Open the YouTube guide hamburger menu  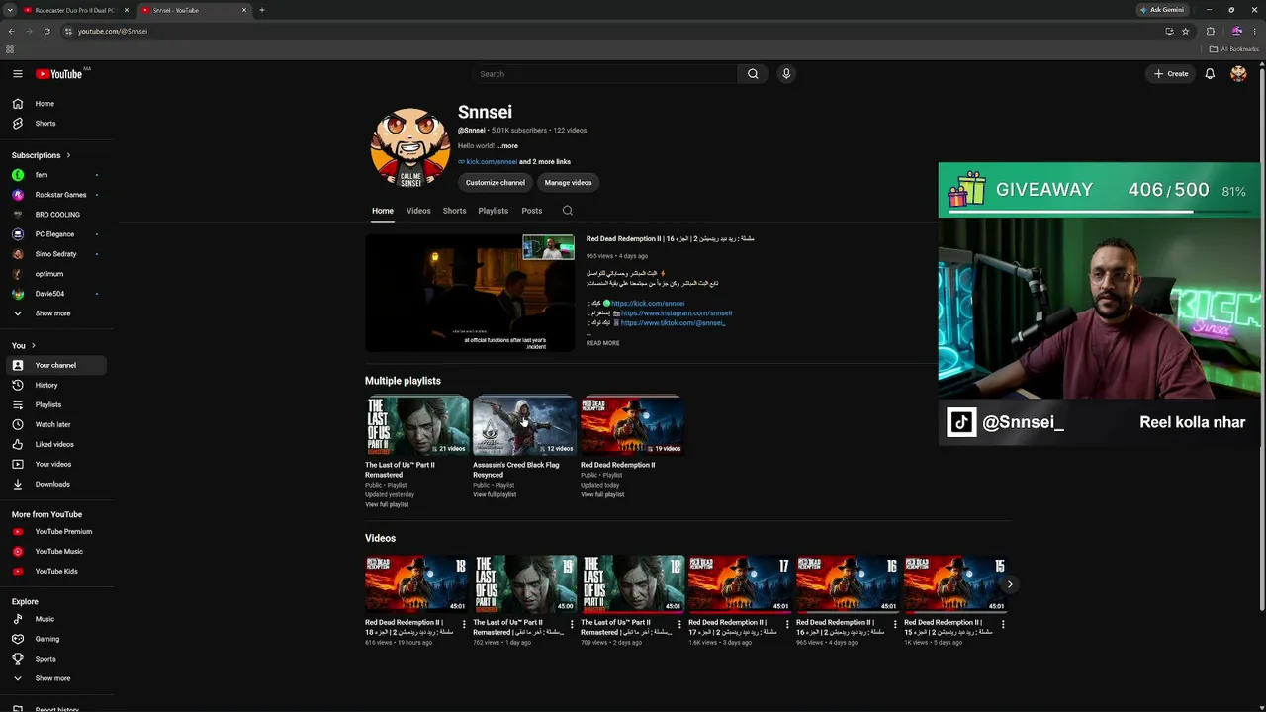[x=18, y=74]
